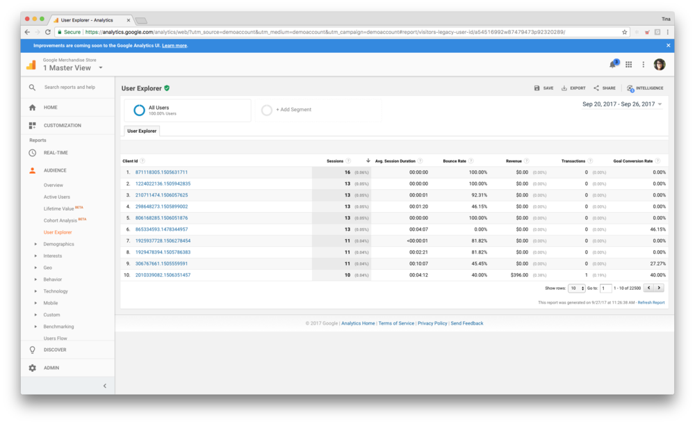Screen dimensions: 695x424
Task: Open the Google apps grid icon
Action: point(628,65)
